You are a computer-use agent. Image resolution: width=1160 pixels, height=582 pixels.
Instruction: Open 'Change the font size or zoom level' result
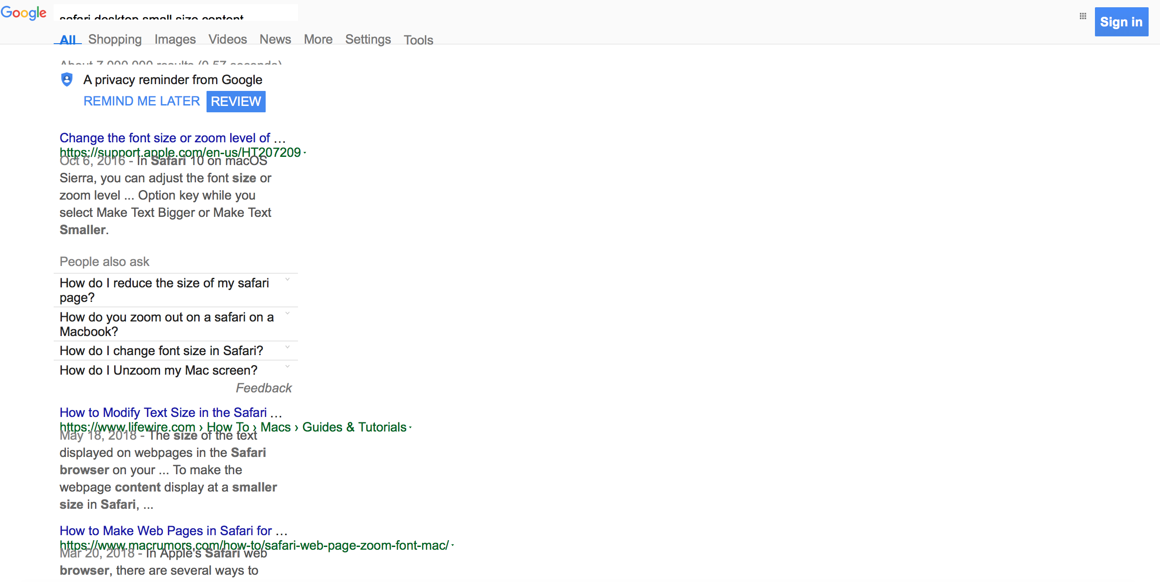pyautogui.click(x=172, y=138)
